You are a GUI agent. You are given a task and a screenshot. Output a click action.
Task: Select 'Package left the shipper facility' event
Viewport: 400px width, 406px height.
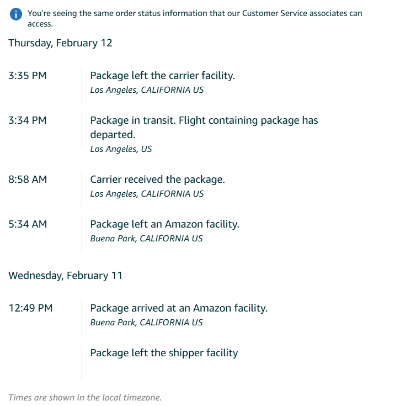pyautogui.click(x=164, y=353)
